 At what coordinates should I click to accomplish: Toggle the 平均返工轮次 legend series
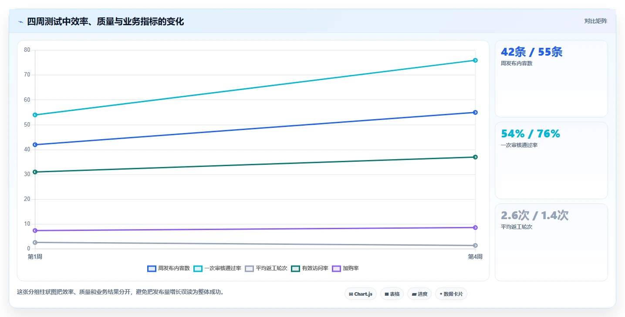click(x=266, y=268)
